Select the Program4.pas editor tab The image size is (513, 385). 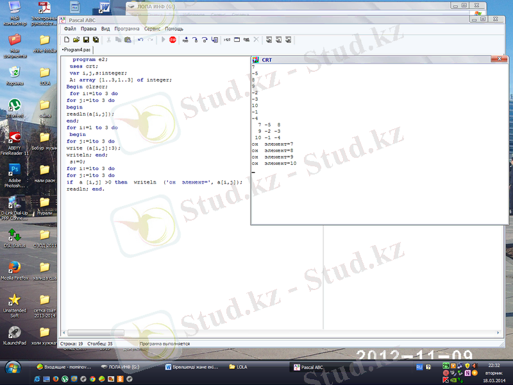(77, 49)
